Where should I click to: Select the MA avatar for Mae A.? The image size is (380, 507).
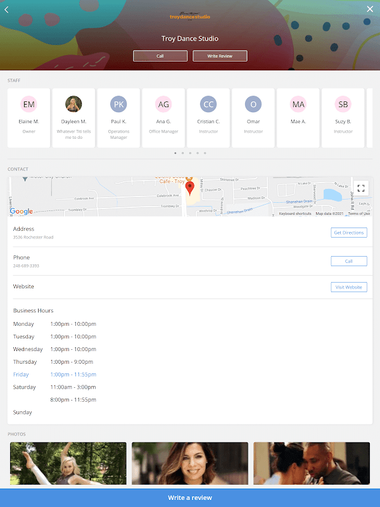pyautogui.click(x=298, y=104)
